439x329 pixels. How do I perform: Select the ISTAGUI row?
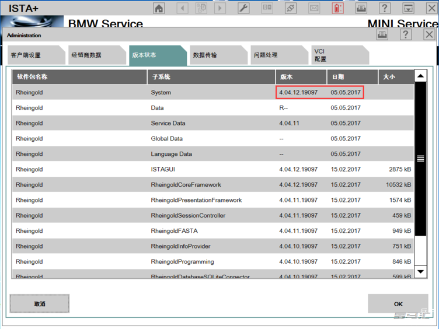(212, 169)
